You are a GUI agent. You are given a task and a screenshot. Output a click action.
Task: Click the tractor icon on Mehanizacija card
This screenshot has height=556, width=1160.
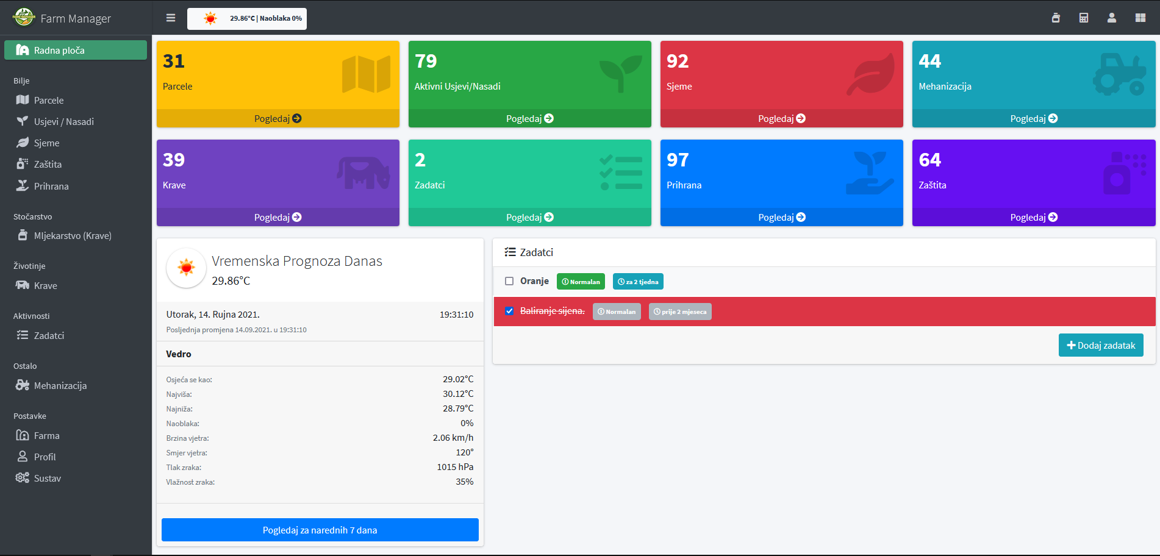coord(1120,74)
